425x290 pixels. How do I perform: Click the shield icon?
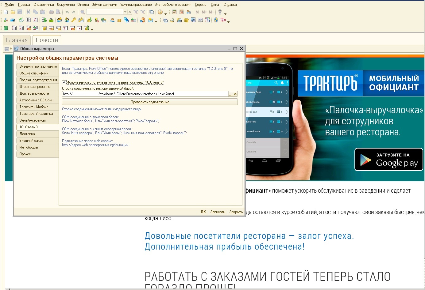click(216, 20)
